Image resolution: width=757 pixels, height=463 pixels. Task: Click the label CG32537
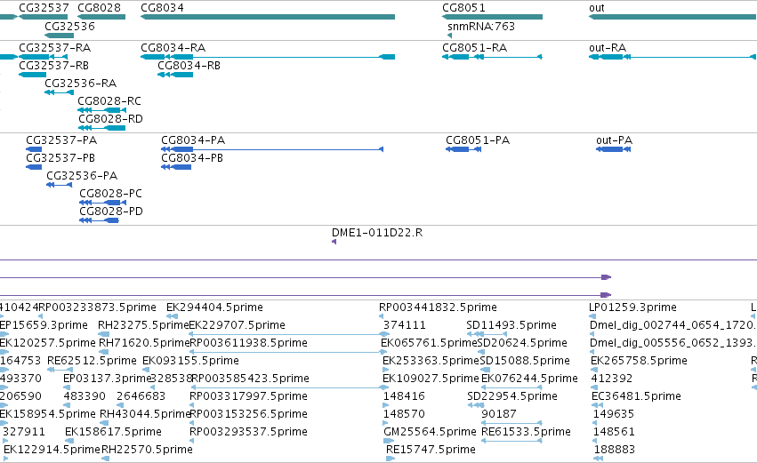tap(44, 8)
